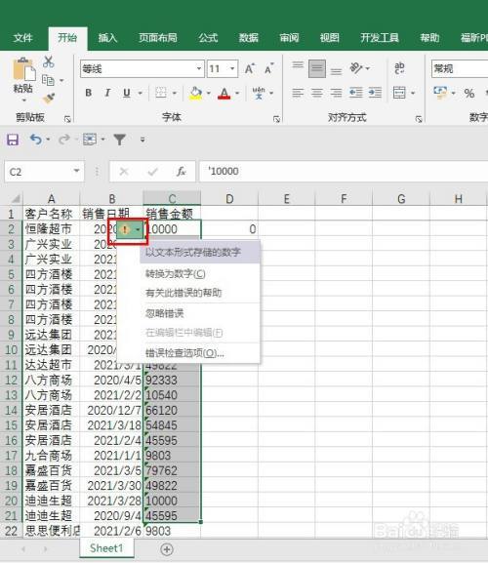Cancel the formula bar entry with X

click(124, 172)
